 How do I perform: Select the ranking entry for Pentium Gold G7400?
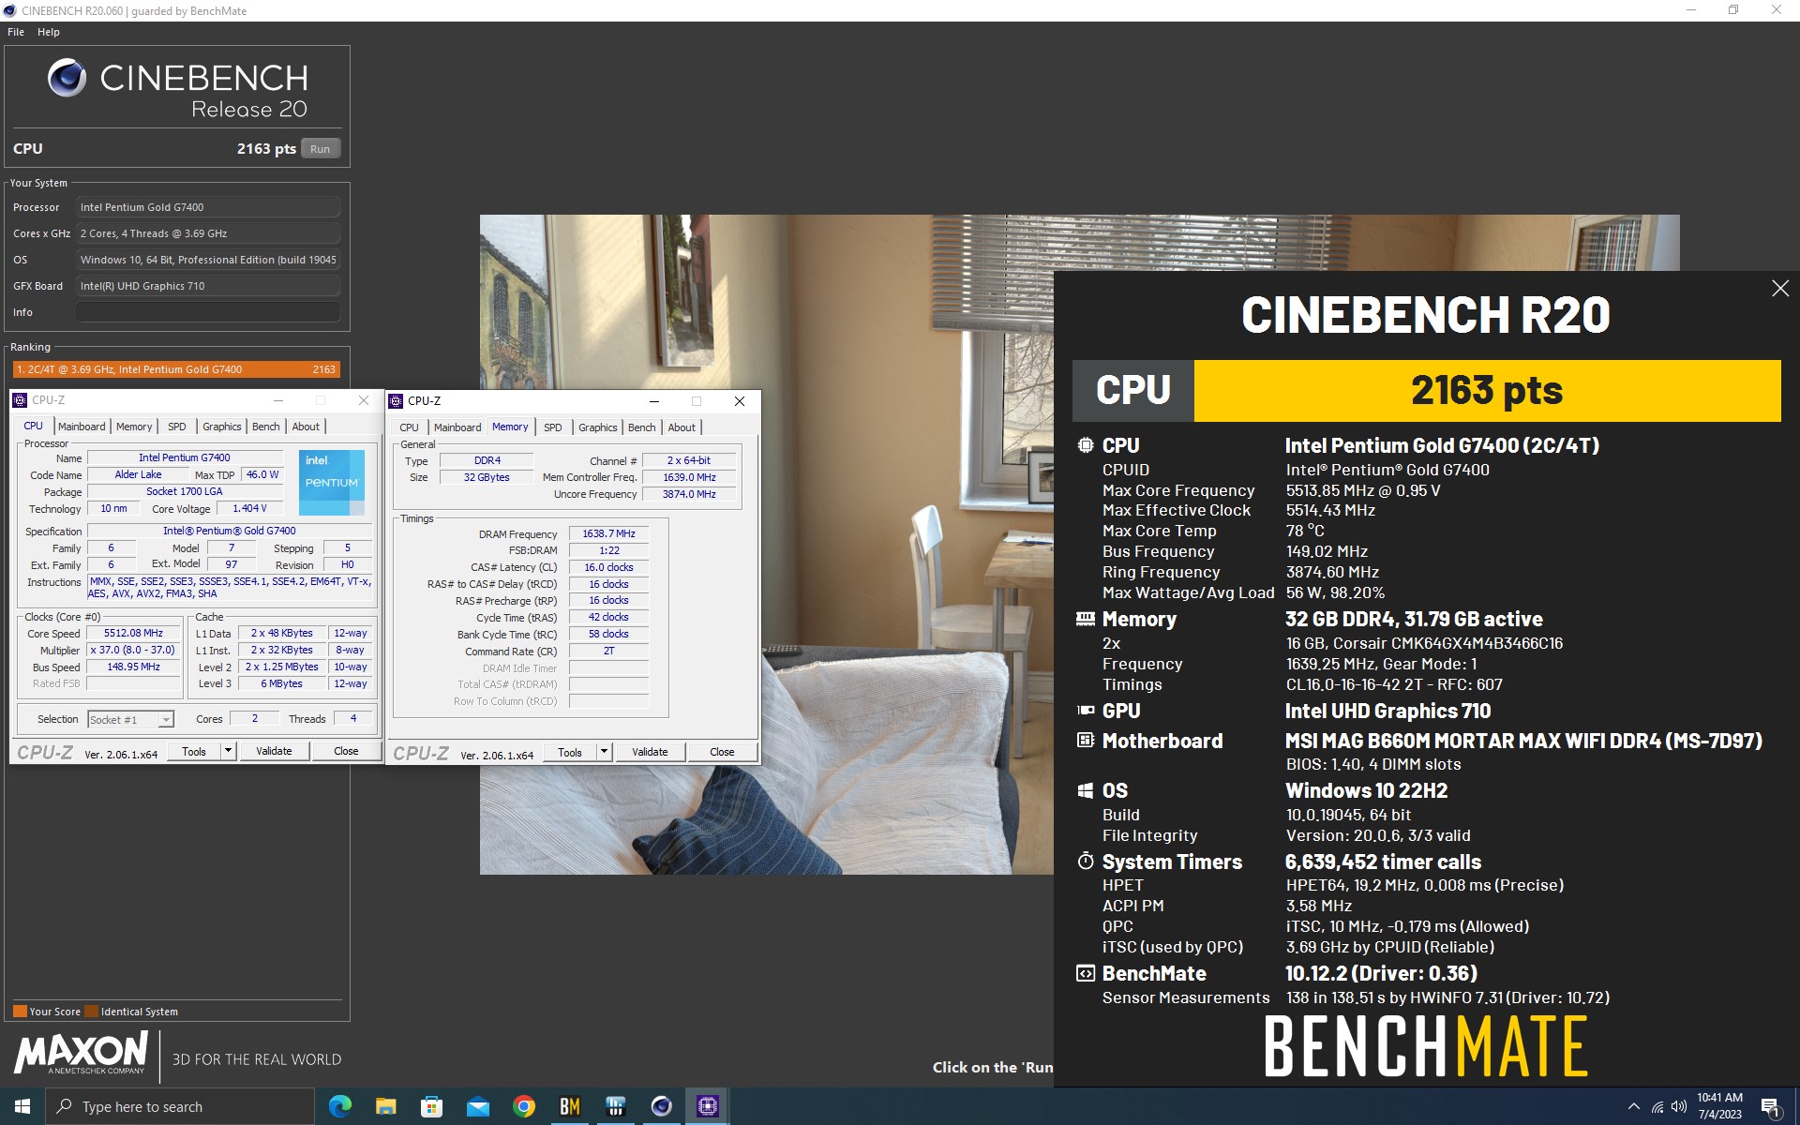pos(176,369)
